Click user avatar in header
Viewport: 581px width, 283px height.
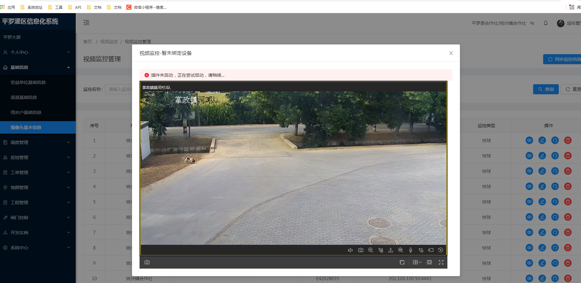(561, 23)
